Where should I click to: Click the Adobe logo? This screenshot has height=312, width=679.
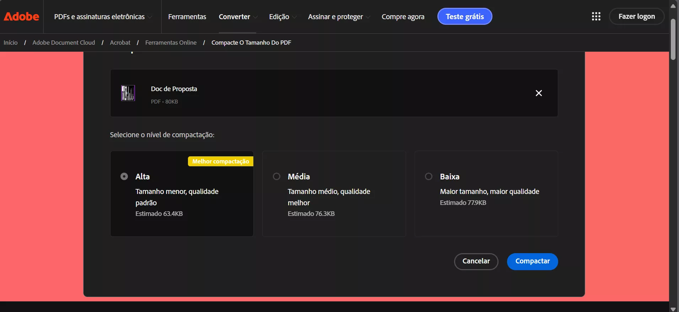[x=21, y=16]
